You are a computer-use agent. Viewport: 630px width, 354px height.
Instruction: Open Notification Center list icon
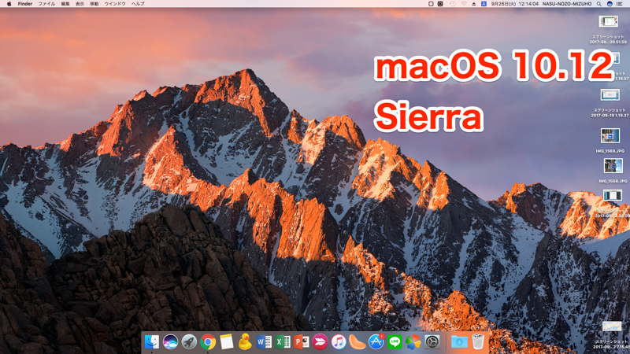point(620,4)
